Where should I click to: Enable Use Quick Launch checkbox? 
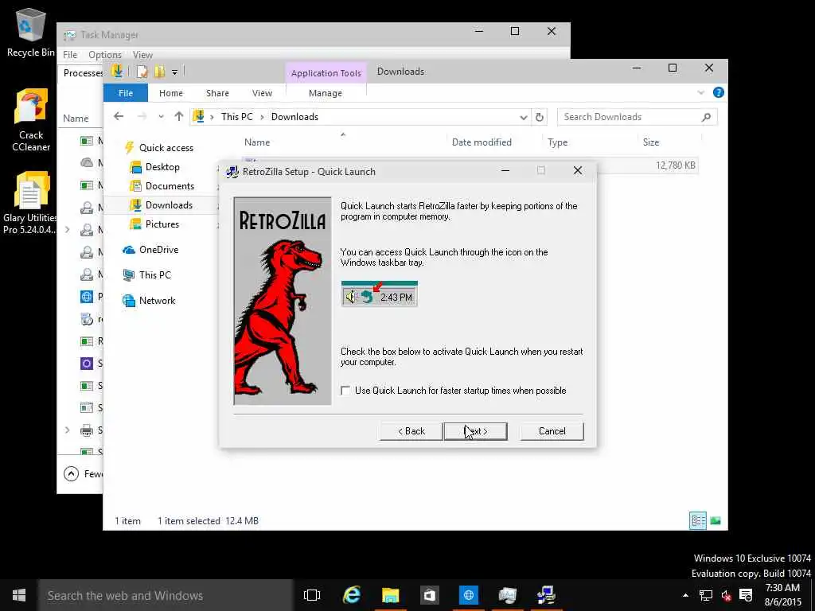pos(345,390)
